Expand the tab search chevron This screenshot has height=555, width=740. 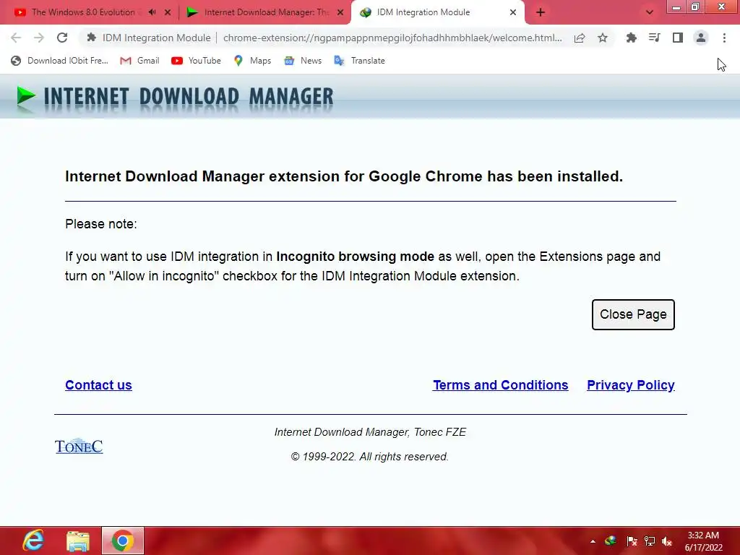point(650,12)
